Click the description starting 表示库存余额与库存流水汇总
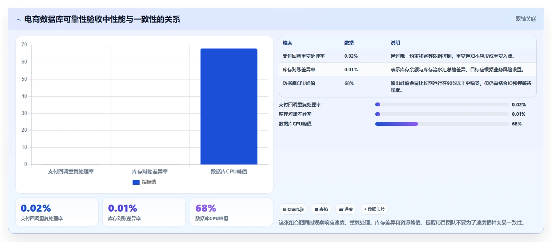The image size is (552, 242). coord(457,70)
